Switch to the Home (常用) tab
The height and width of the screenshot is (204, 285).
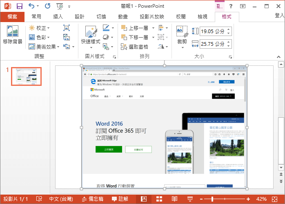(x=36, y=17)
